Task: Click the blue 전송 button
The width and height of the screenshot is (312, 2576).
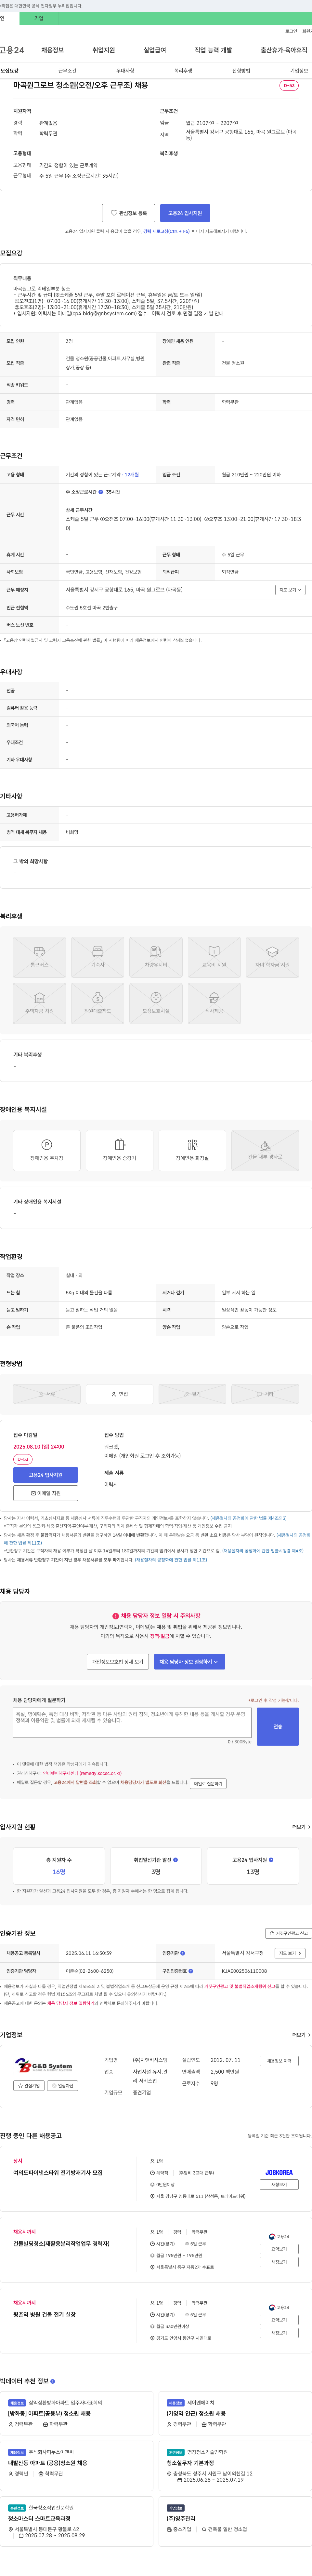Action: pos(278,1726)
